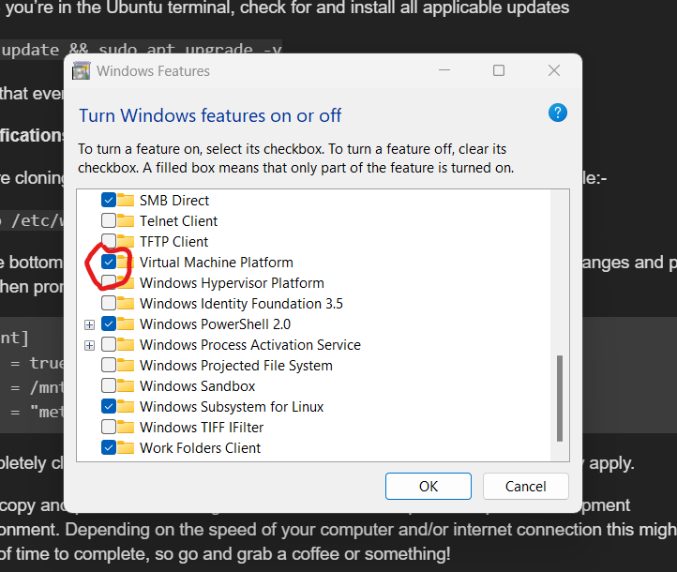This screenshot has width=677, height=572.
Task: Select the 'Windows Sandbox' list row text
Action: click(197, 386)
